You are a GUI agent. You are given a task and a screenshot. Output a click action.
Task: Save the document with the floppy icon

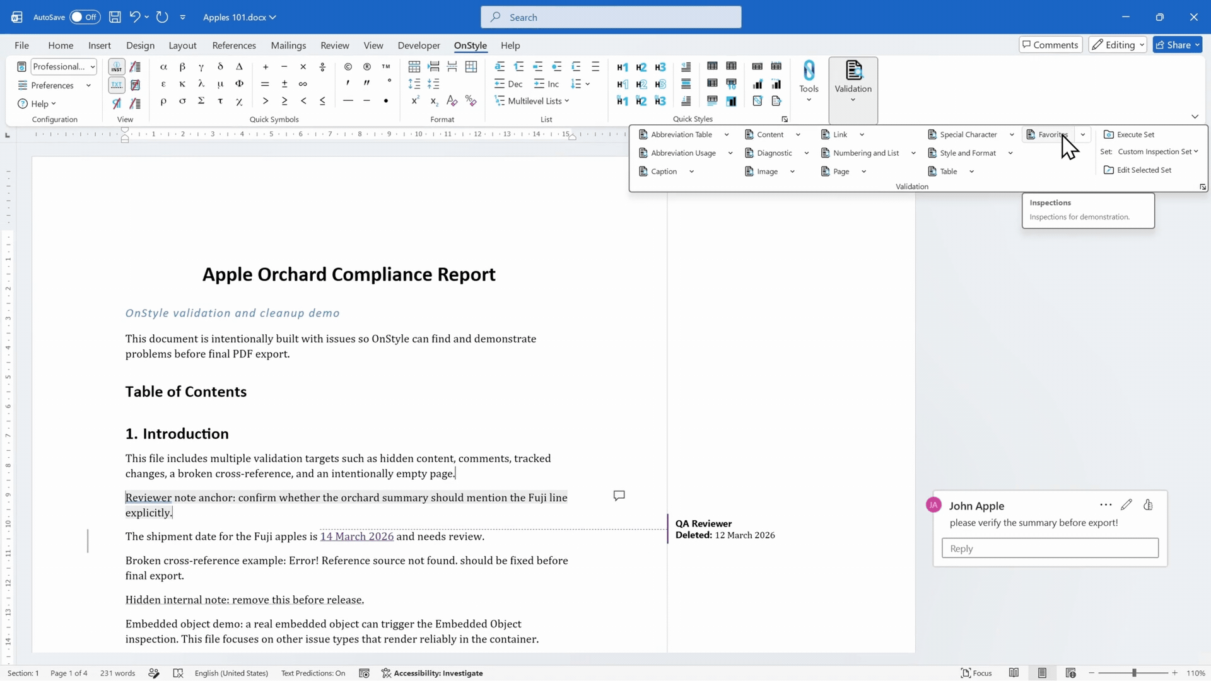(115, 17)
